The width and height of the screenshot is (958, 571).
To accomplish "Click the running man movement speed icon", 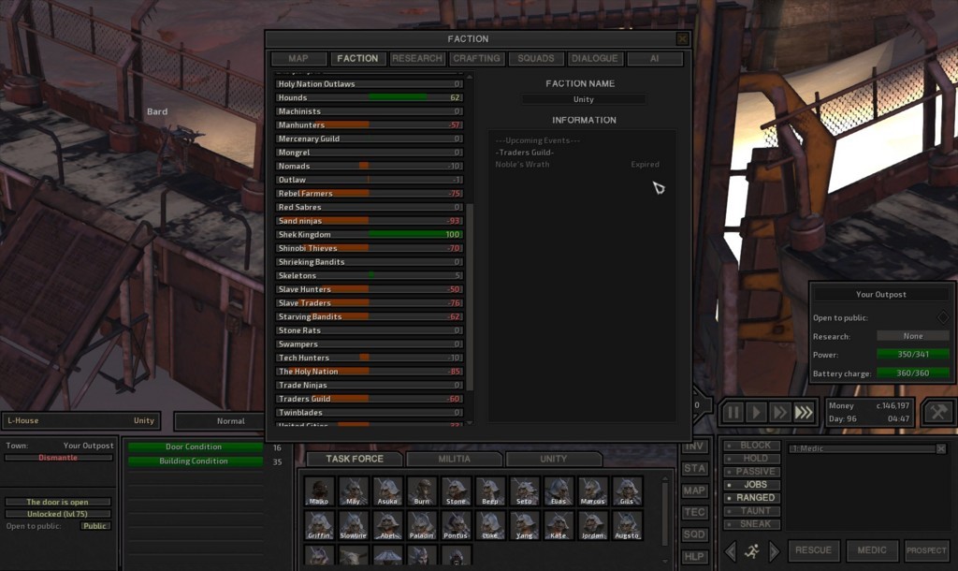I will point(752,550).
